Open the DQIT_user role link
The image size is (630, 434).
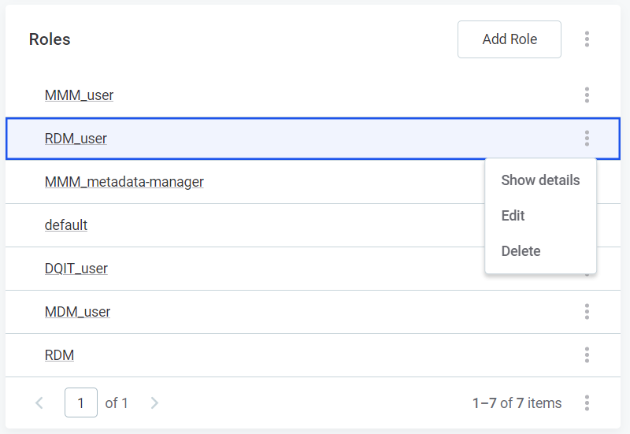(x=76, y=269)
